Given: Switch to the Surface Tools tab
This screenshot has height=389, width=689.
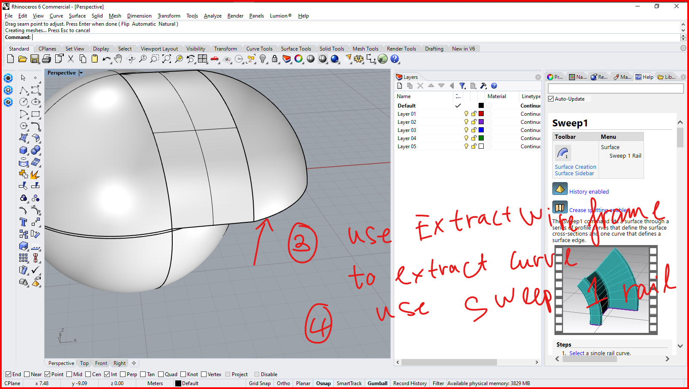Looking at the screenshot, I should point(296,48).
